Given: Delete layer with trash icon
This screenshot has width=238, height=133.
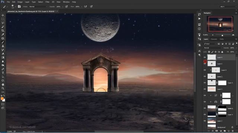Looking at the screenshot, I should (x=233, y=131).
